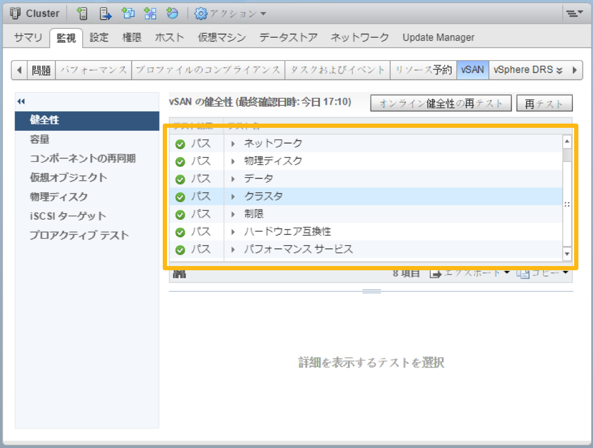Screen dimensions: 593x448
Task: Select the タスクおよびイベント sub-tab
Action: click(x=338, y=70)
